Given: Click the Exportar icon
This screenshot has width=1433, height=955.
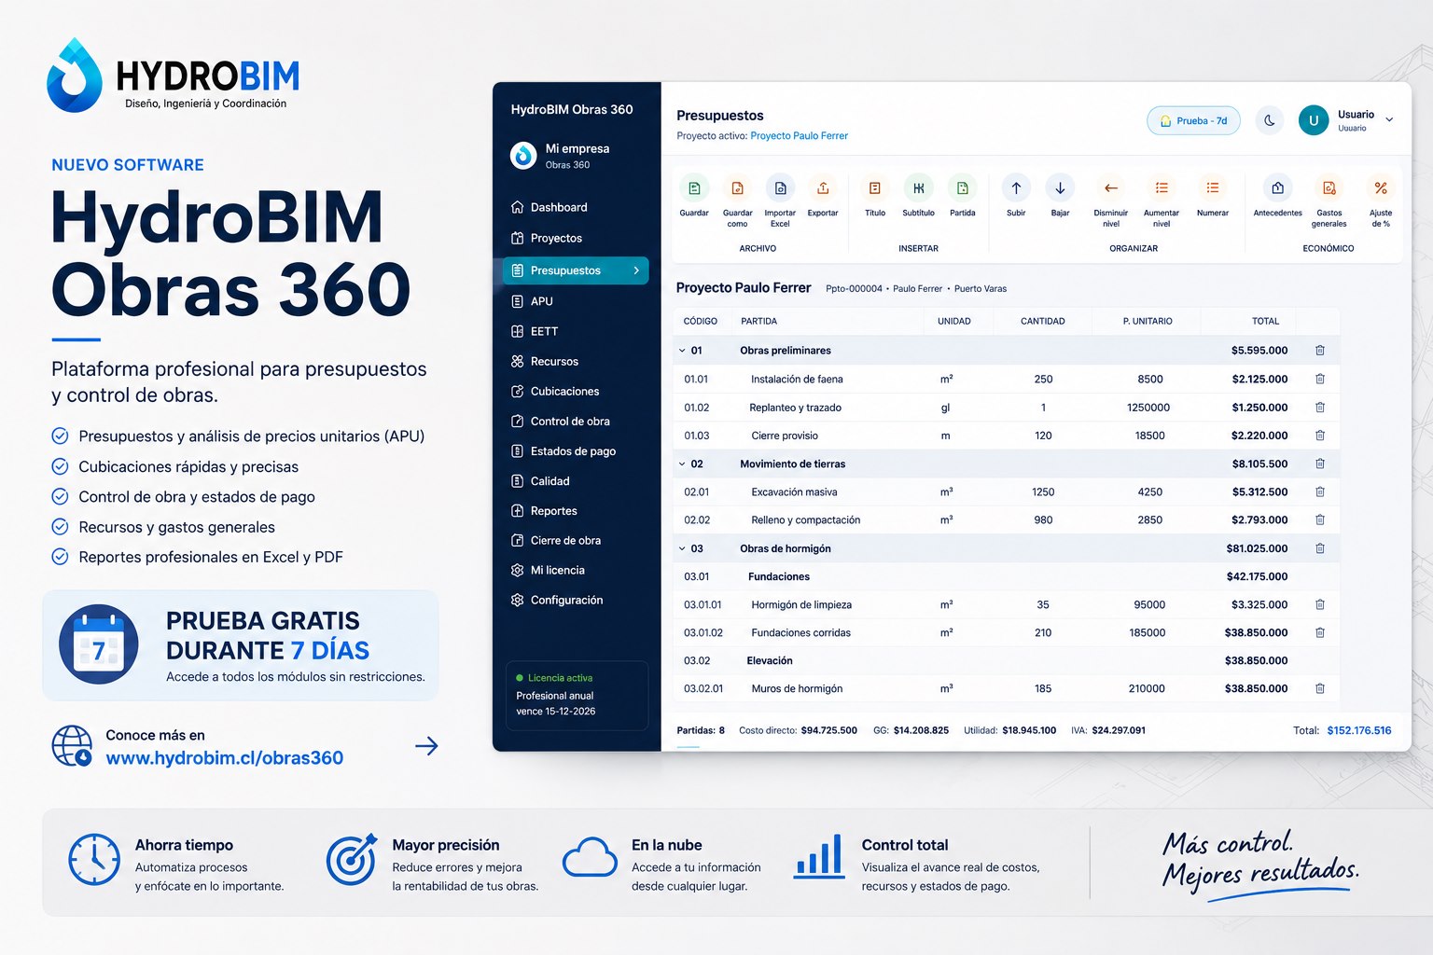Looking at the screenshot, I should [x=823, y=188].
